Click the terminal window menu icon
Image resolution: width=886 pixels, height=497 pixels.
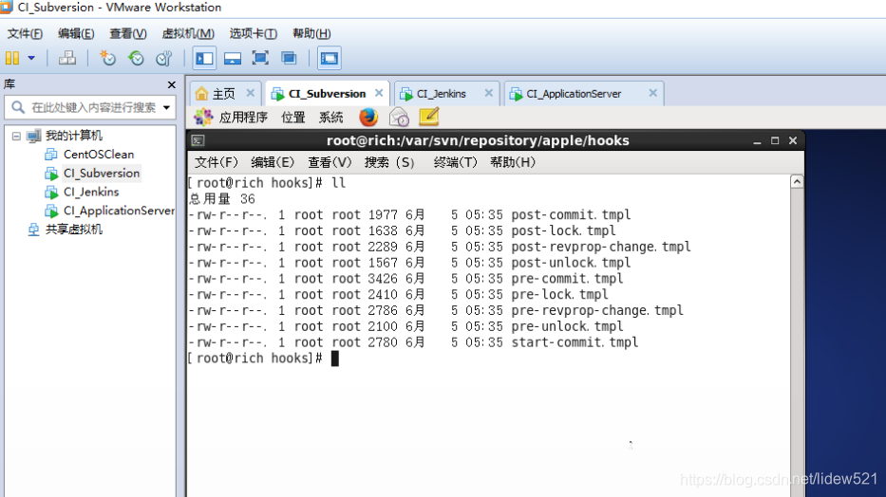point(198,140)
